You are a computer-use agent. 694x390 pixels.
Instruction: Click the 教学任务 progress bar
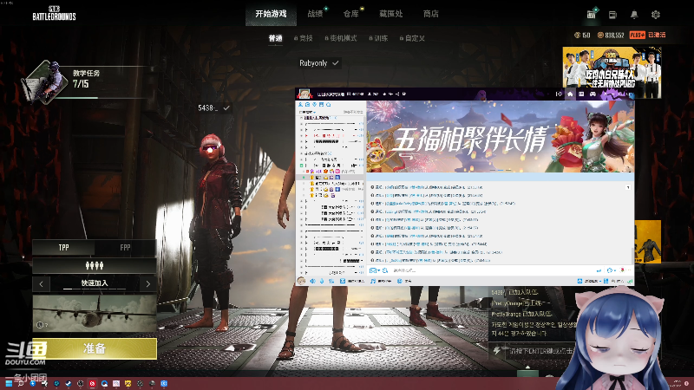[x=108, y=98]
